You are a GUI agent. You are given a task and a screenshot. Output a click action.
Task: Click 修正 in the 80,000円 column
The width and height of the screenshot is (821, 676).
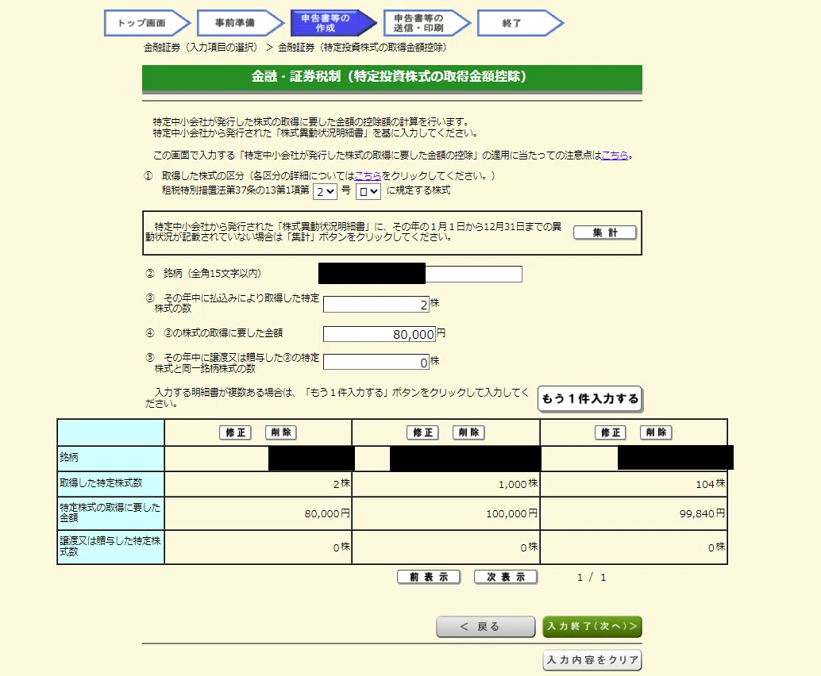click(x=236, y=432)
